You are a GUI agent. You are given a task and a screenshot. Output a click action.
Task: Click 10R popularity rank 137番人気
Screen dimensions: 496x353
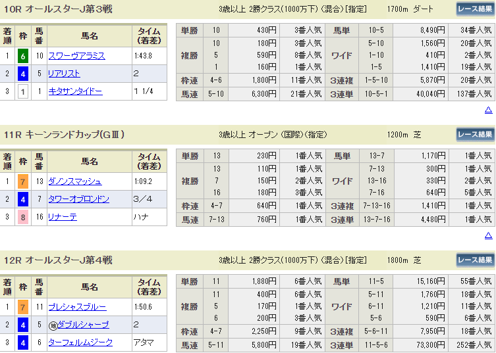[474, 94]
